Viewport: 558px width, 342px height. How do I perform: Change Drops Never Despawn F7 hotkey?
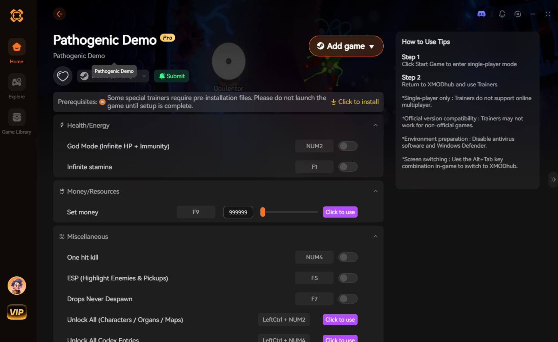click(x=314, y=299)
